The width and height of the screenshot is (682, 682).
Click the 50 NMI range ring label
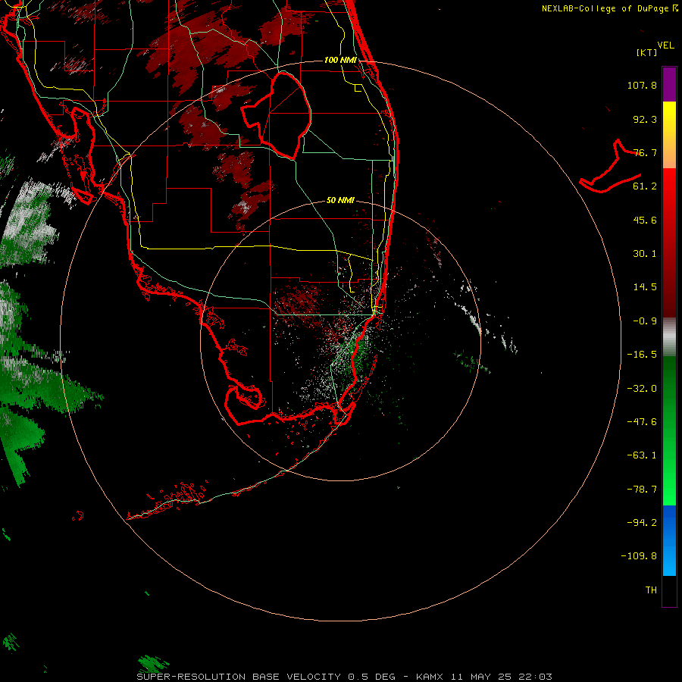pyautogui.click(x=340, y=201)
